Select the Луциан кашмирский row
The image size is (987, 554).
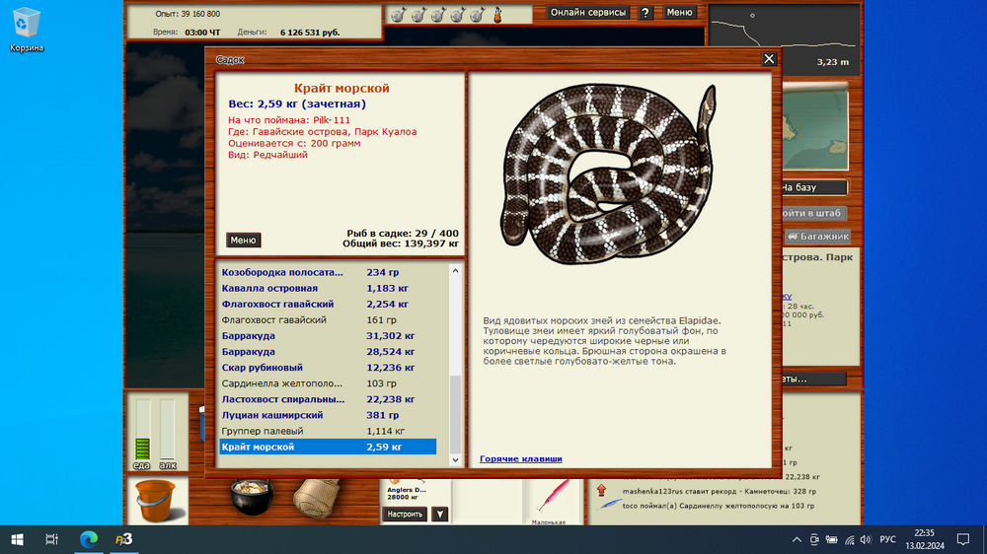pyautogui.click(x=328, y=415)
